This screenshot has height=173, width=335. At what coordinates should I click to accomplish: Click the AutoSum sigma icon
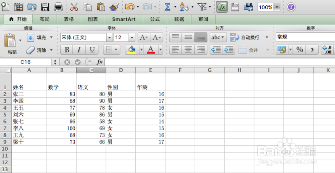click(x=168, y=7)
